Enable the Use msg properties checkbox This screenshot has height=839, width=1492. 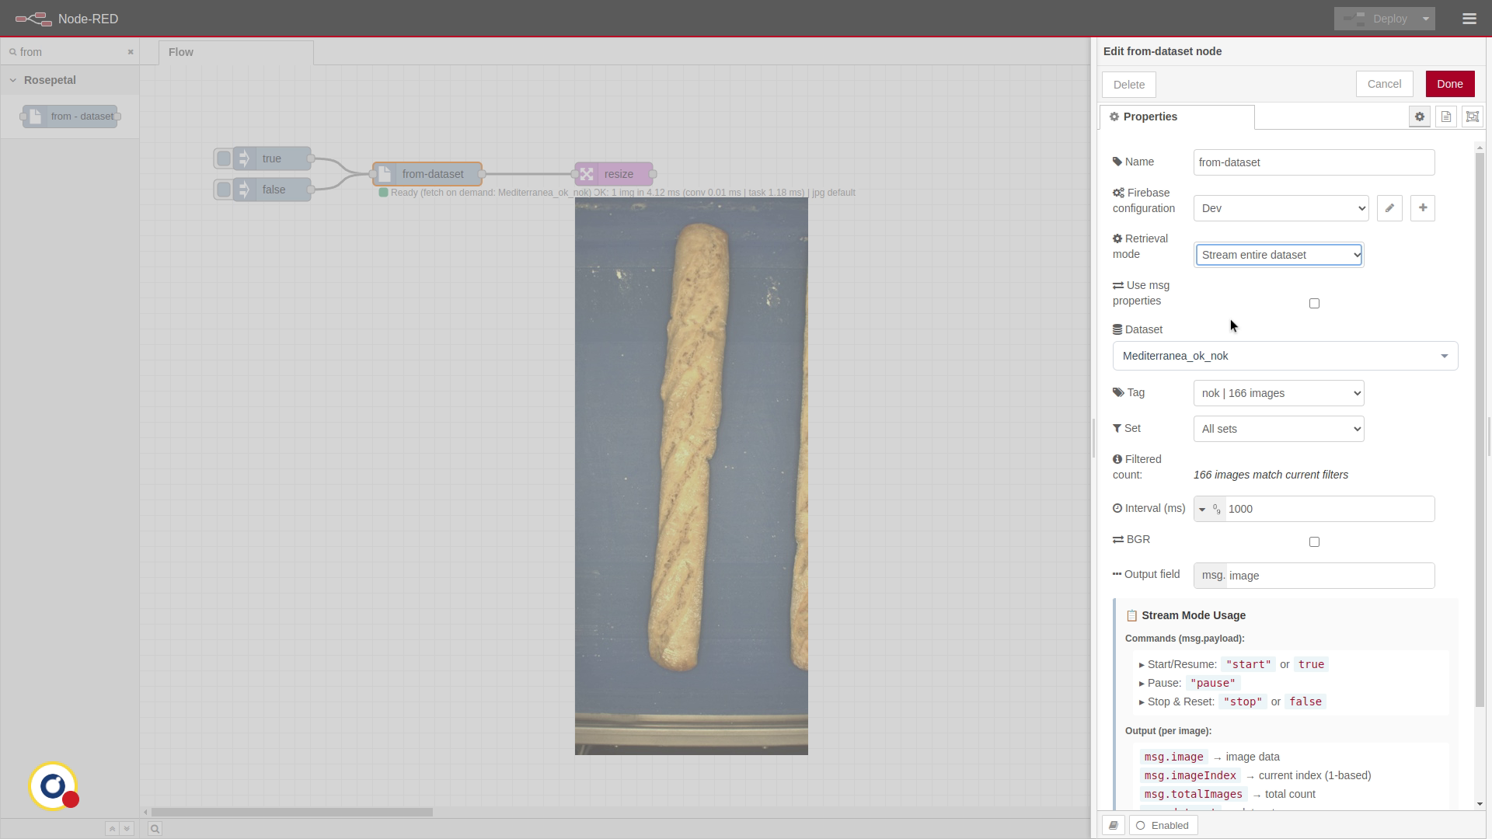[1314, 303]
